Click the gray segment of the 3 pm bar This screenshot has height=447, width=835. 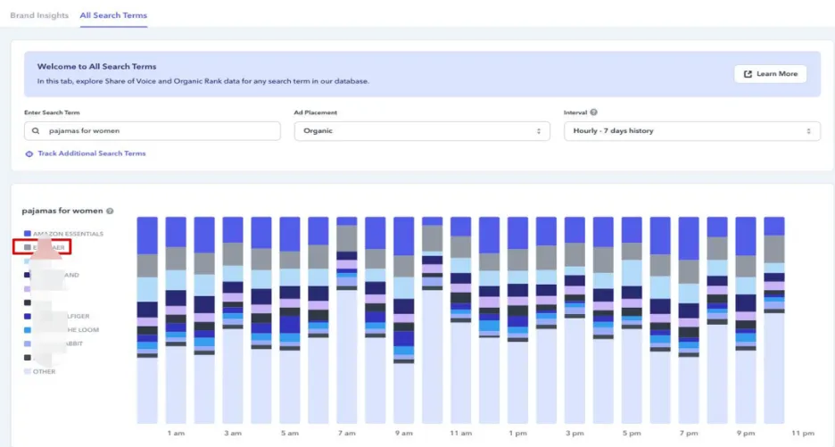(x=575, y=254)
